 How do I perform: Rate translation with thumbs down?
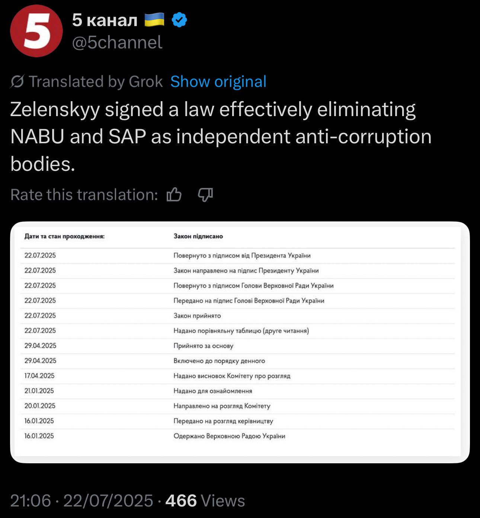(x=205, y=195)
